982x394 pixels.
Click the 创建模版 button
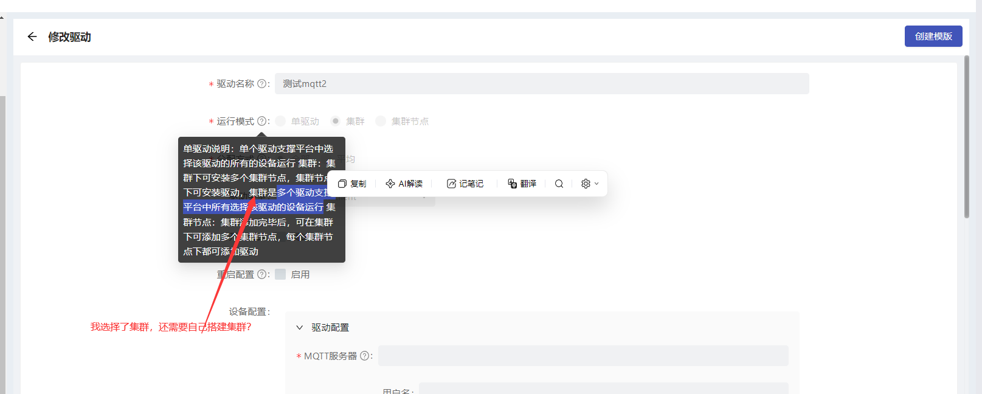click(x=933, y=36)
